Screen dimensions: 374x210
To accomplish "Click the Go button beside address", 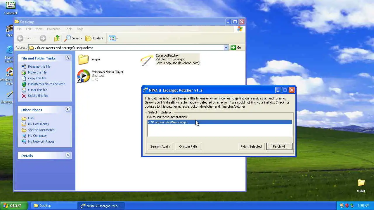I will tap(236, 48).
